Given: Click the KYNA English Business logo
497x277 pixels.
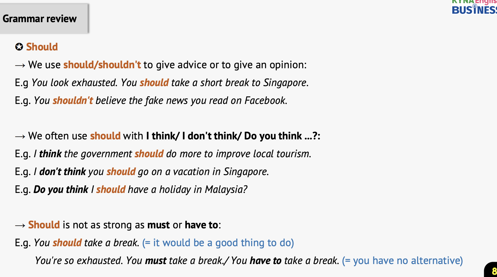Looking at the screenshot, I should coord(474,7).
